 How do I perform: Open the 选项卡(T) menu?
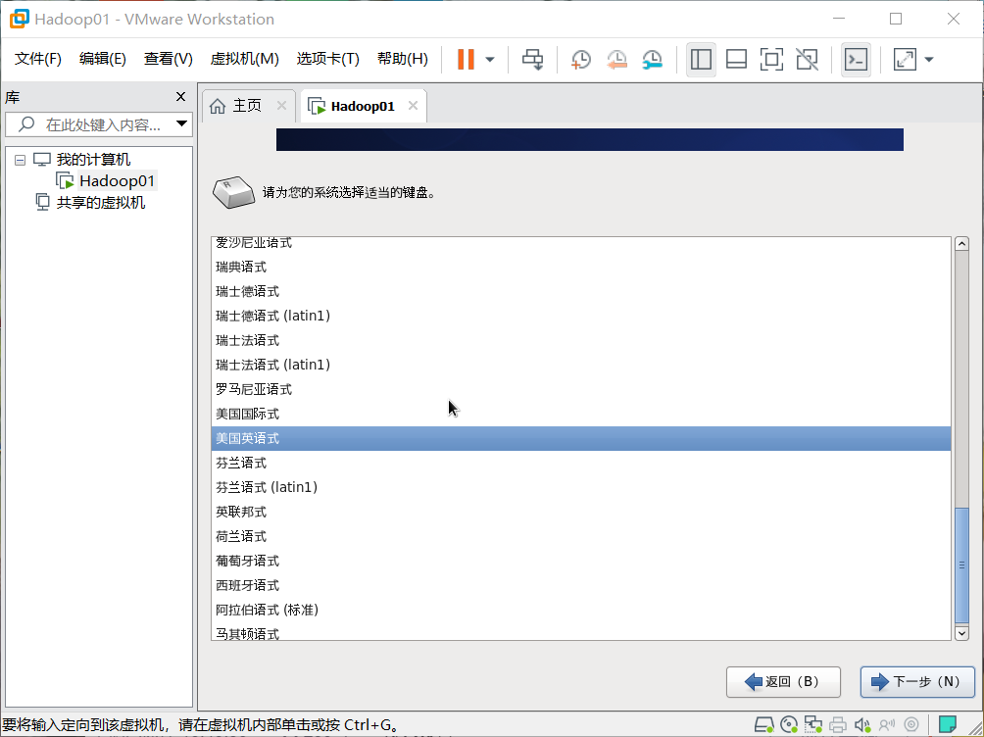(327, 59)
